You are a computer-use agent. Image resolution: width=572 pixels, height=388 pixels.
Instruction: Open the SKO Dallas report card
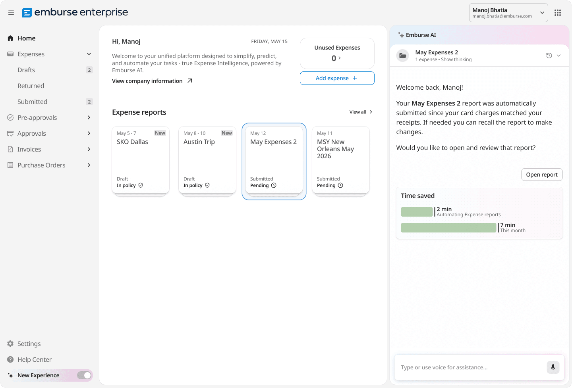tap(141, 160)
